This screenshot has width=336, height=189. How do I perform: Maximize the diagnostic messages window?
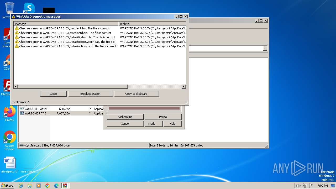pyautogui.click(x=181, y=17)
